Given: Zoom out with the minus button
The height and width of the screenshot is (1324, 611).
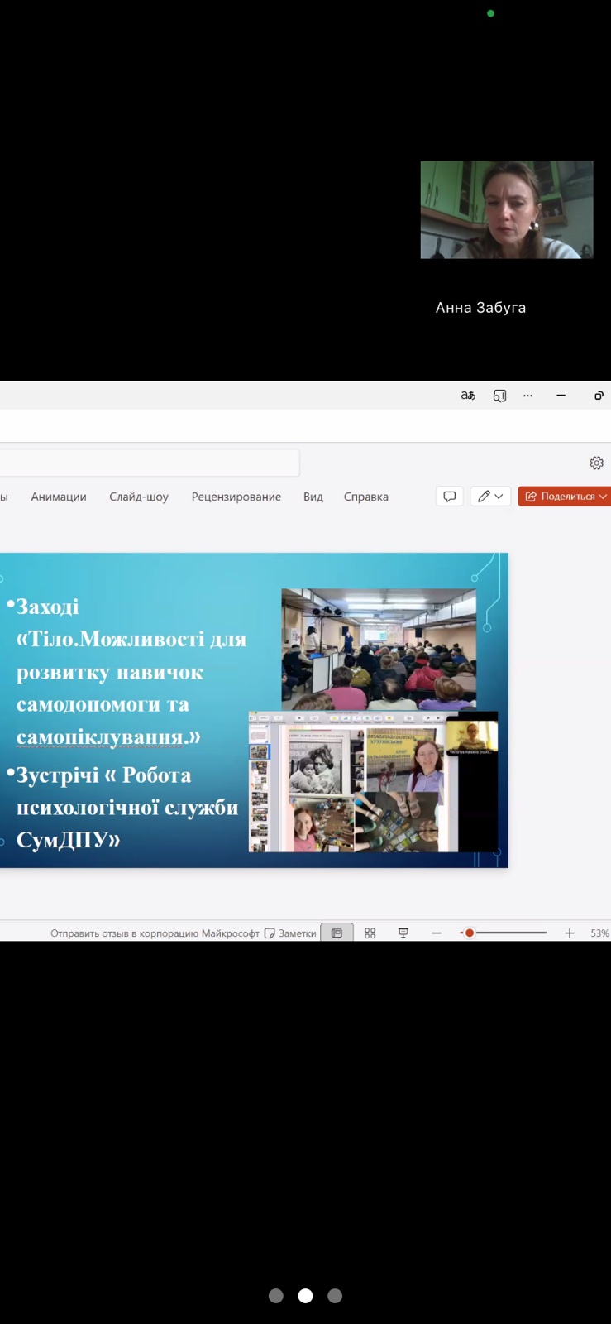Looking at the screenshot, I should click(x=437, y=933).
